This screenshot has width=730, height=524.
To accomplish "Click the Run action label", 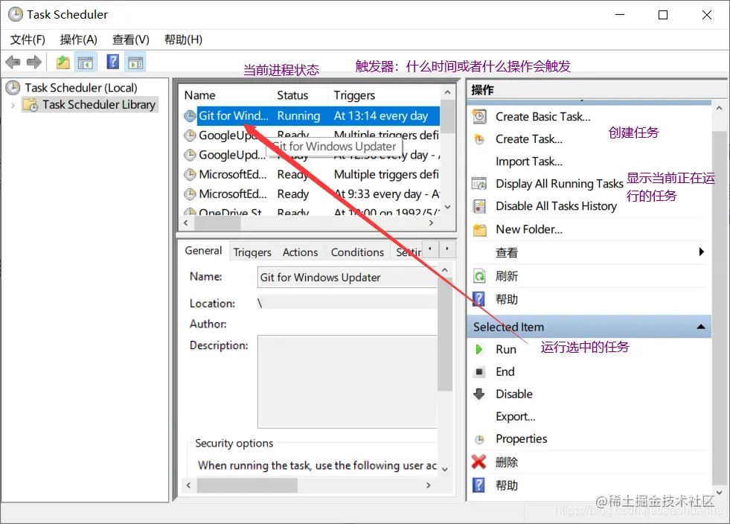I will pos(505,349).
